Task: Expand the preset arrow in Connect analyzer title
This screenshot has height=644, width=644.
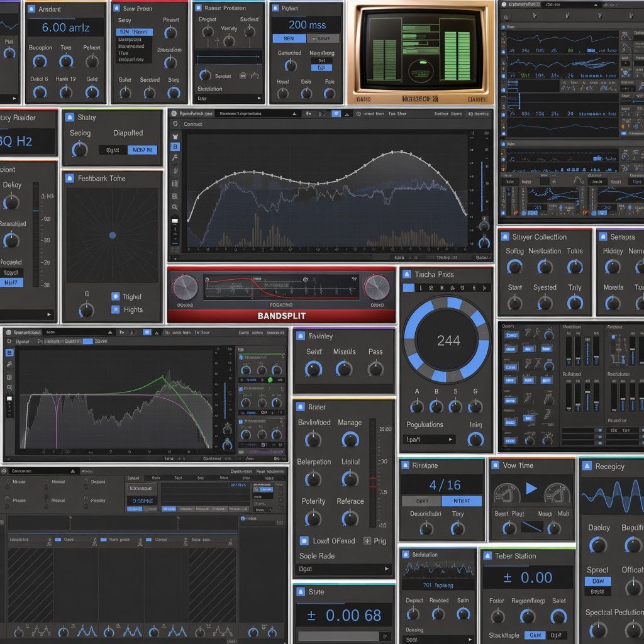Action: (x=294, y=113)
